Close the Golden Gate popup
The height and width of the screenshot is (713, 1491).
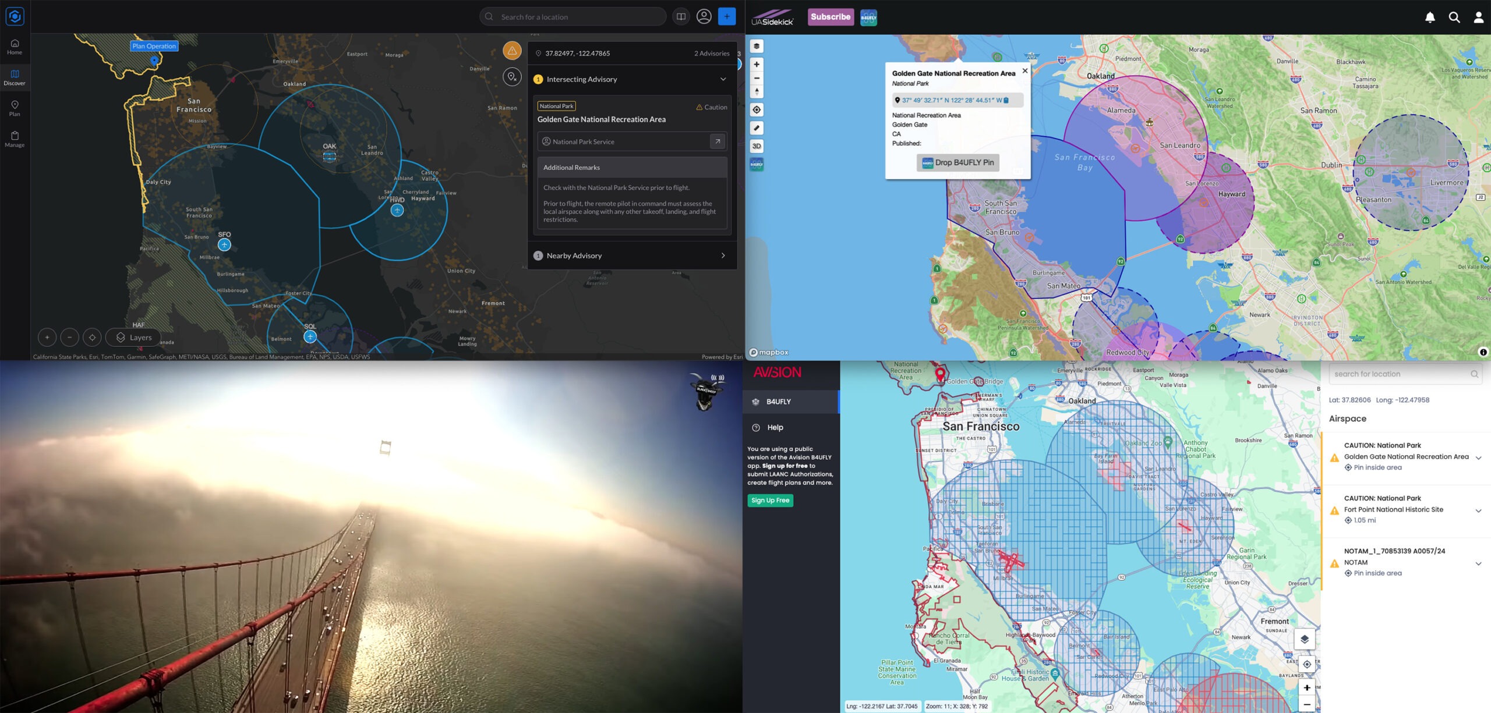click(x=1025, y=70)
